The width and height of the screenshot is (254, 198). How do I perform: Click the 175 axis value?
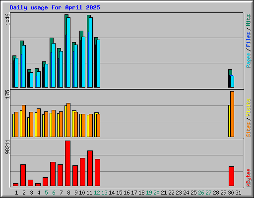[7, 94]
